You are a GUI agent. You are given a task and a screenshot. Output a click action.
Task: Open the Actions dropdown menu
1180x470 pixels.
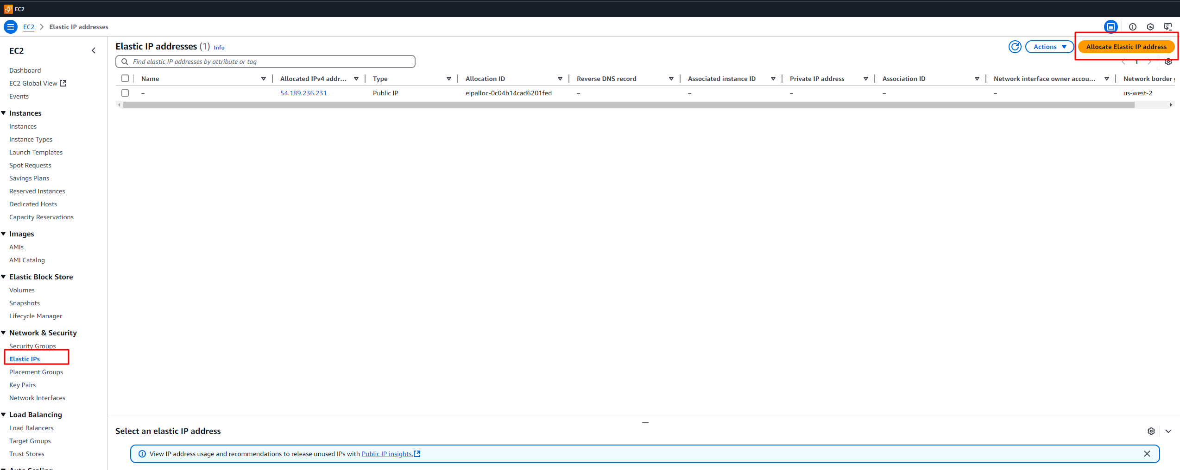[x=1049, y=47]
